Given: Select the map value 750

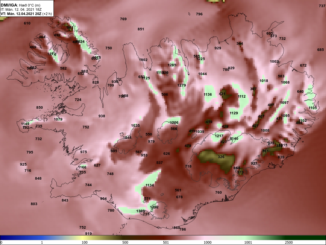Looking at the screenshot, I should [x=109, y=48].
